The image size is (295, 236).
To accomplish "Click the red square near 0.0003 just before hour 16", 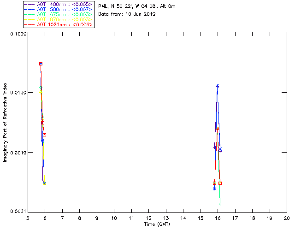I will coord(215,183).
